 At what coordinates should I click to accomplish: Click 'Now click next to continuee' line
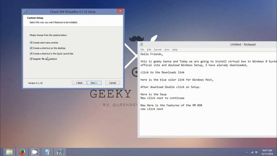point(162,98)
